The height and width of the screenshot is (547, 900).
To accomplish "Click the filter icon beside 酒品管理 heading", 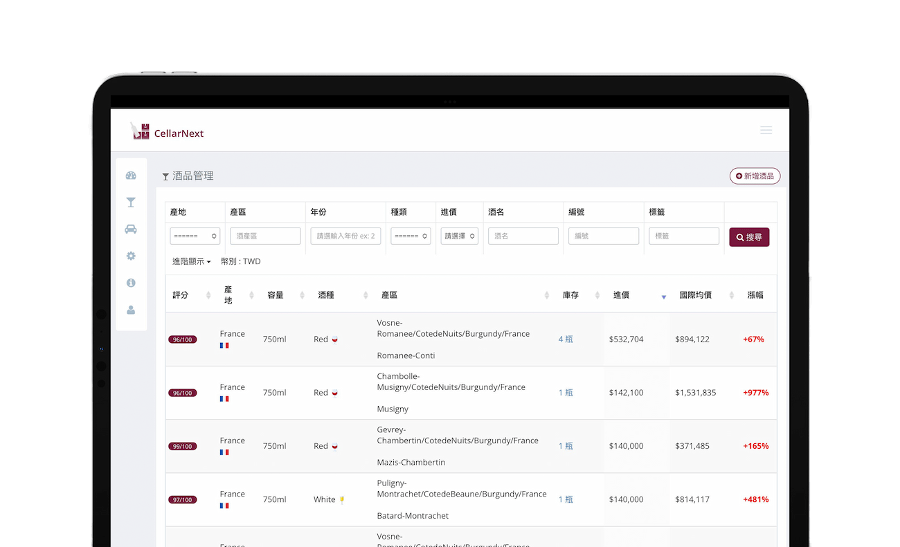I will pos(165,176).
